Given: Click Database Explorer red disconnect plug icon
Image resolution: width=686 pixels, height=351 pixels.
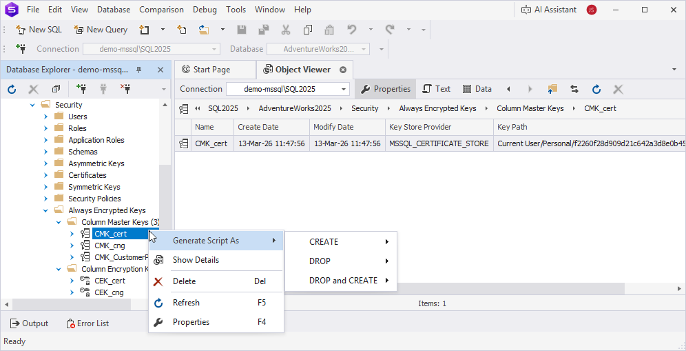Looking at the screenshot, I should click(x=125, y=90).
